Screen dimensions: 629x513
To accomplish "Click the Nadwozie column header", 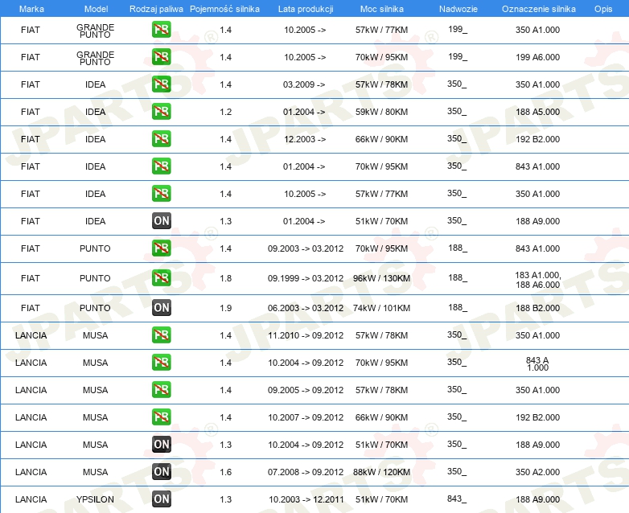I will pos(458,9).
